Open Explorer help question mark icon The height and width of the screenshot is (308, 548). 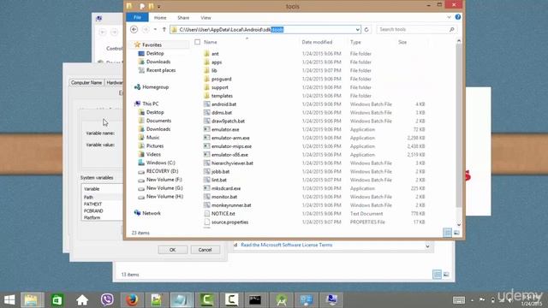pyautogui.click(x=458, y=17)
